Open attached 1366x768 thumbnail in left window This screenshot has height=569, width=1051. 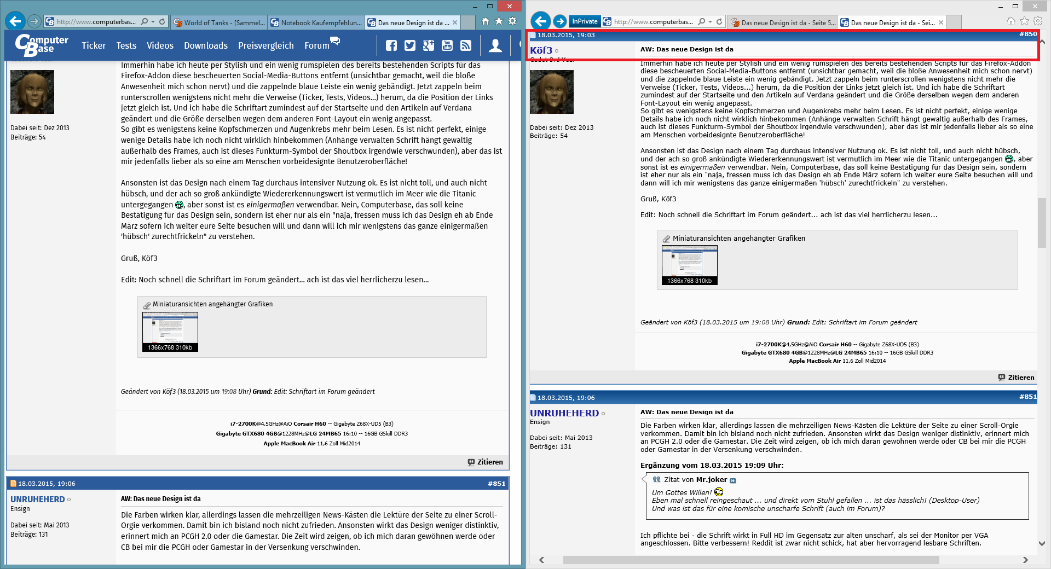(x=170, y=332)
